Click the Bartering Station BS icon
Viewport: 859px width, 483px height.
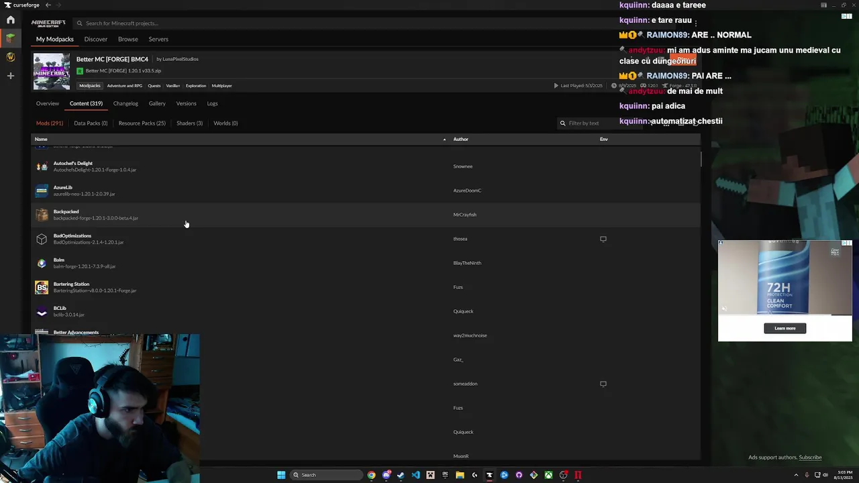click(42, 287)
